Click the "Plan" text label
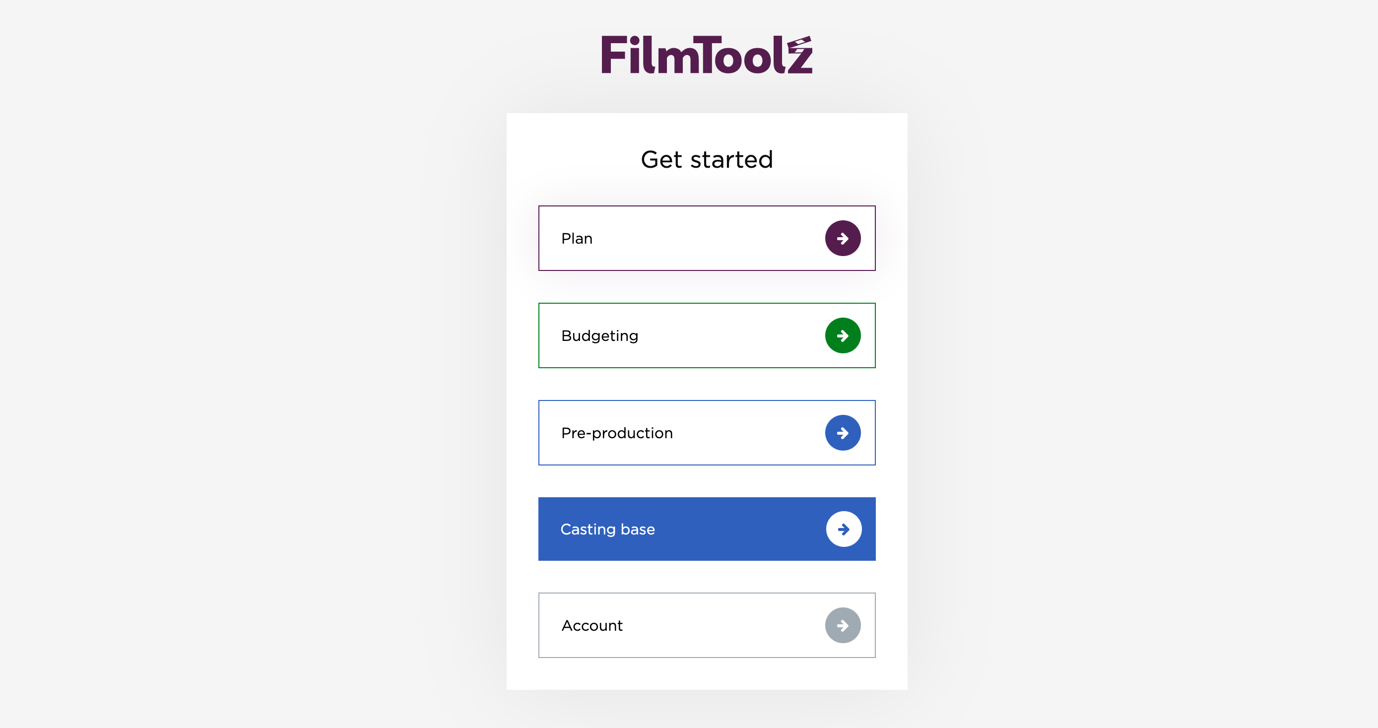1378x728 pixels. 577,239
